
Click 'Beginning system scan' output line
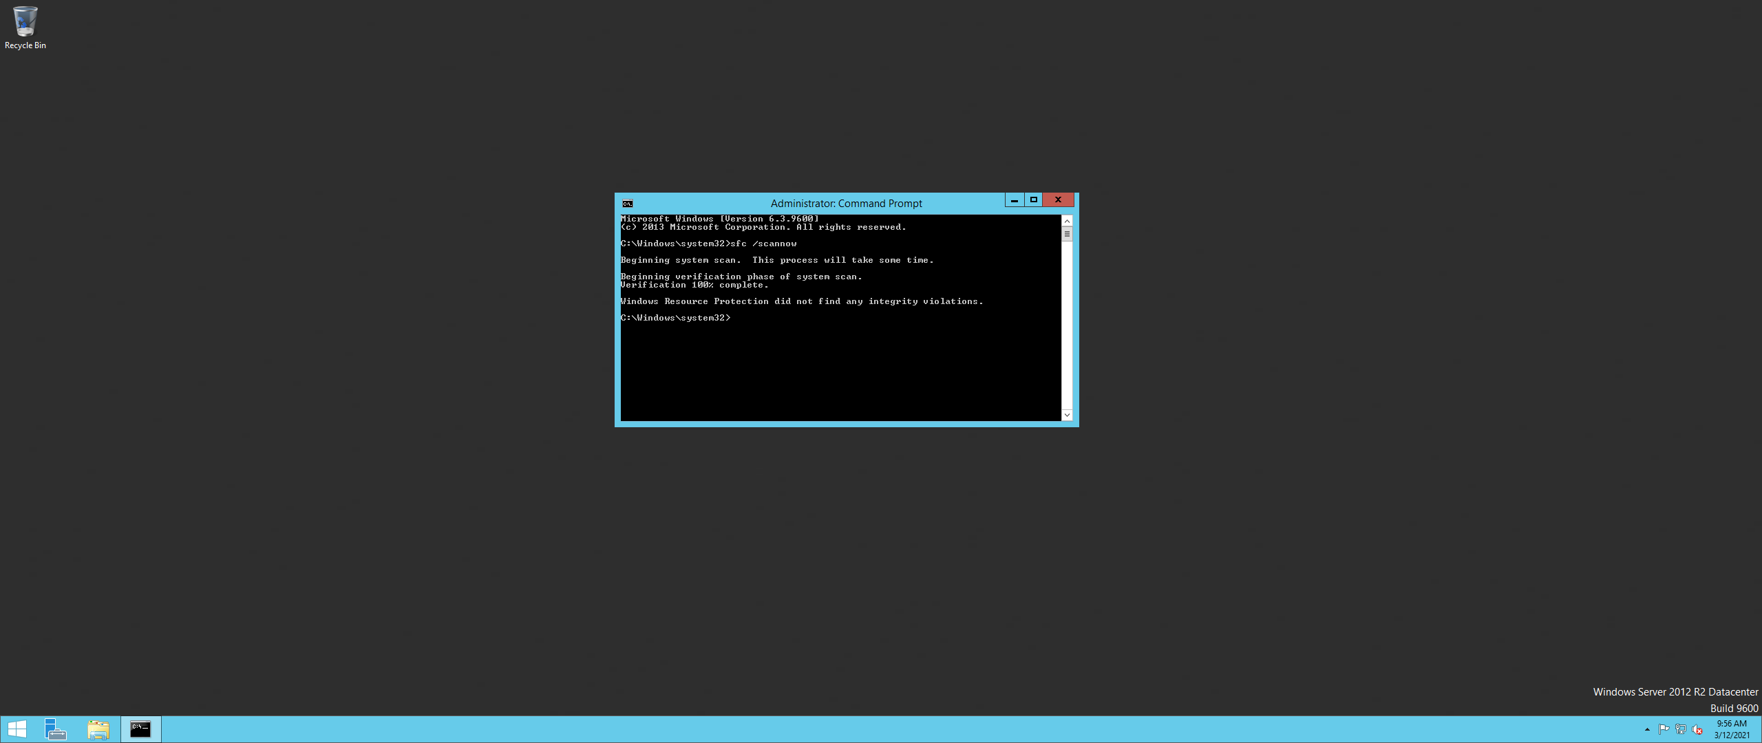777,260
